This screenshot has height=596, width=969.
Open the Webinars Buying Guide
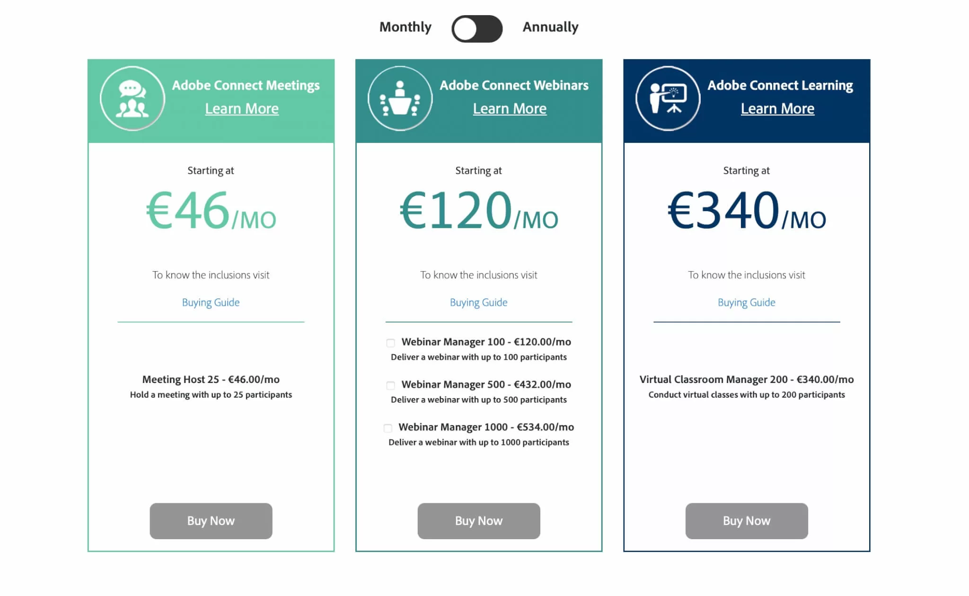click(478, 302)
